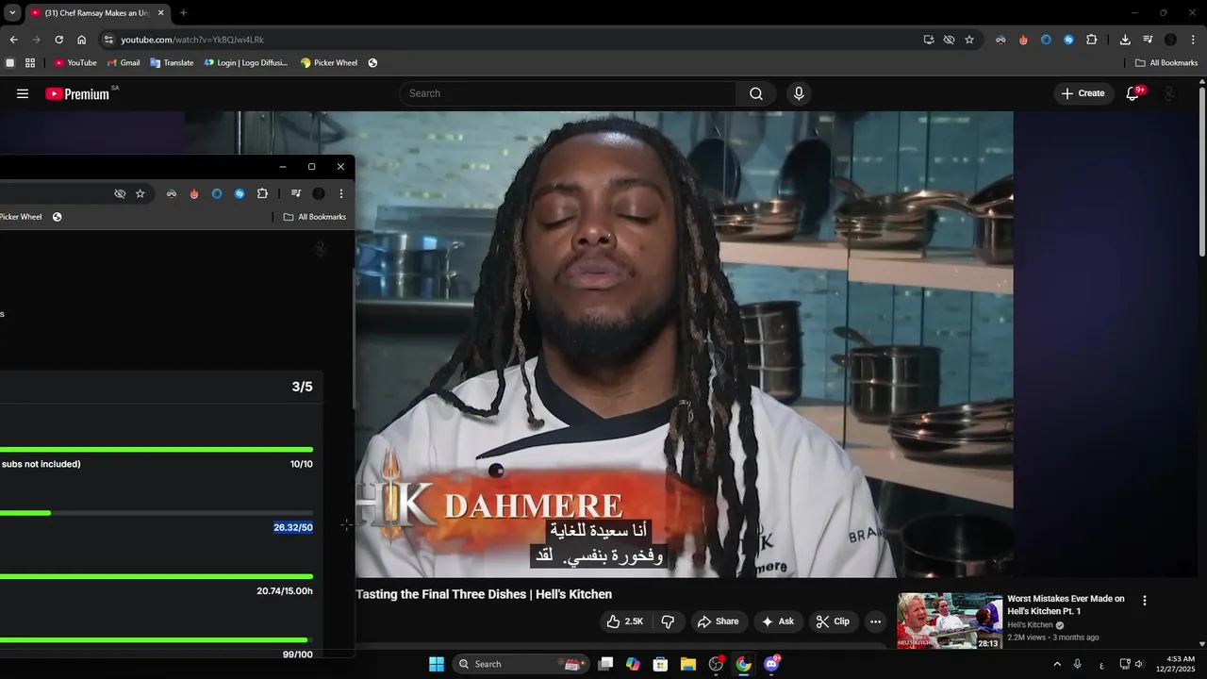Click the 26.32/50 progress bar

[157, 513]
